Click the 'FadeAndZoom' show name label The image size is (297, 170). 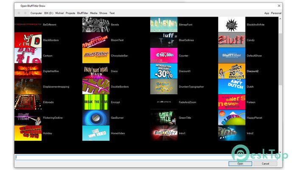click(x=188, y=102)
